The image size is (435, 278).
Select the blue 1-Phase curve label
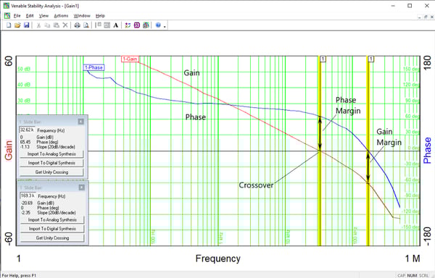tap(94, 67)
